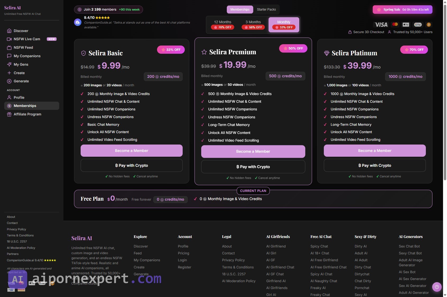
Task: Switch to the Starter Packs tab
Action: click(266, 10)
